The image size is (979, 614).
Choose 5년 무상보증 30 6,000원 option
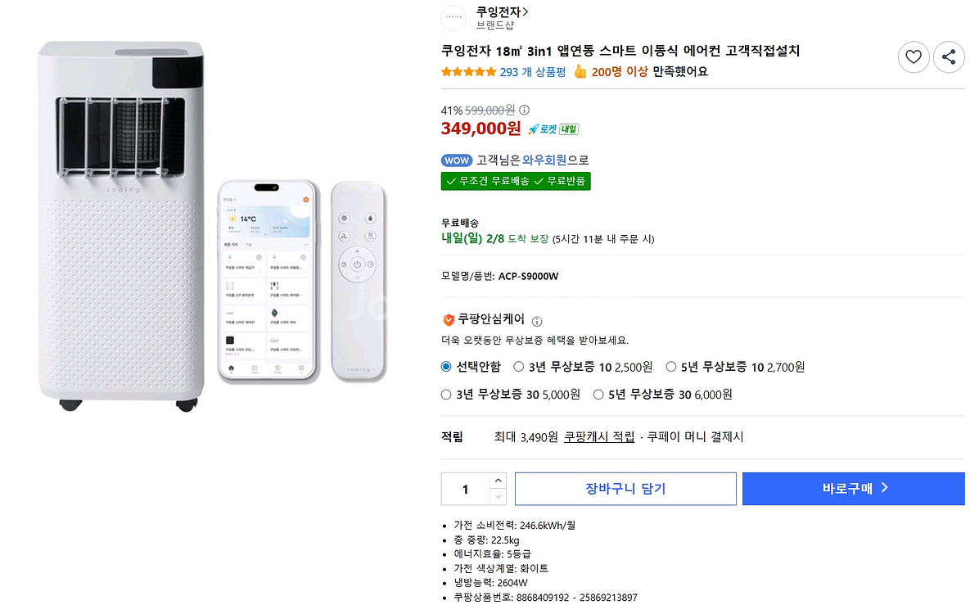pyautogui.click(x=598, y=395)
